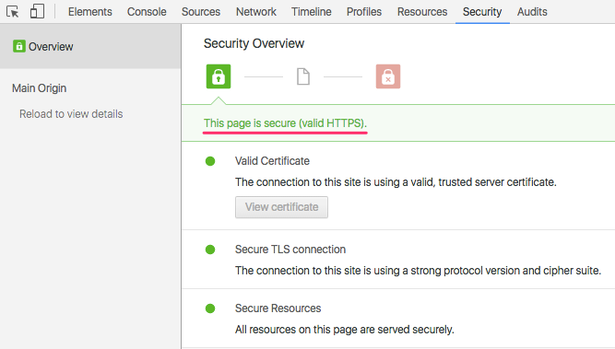615x349 pixels.
Task: Click green dot next to Valid Certificate
Action: pos(210,161)
